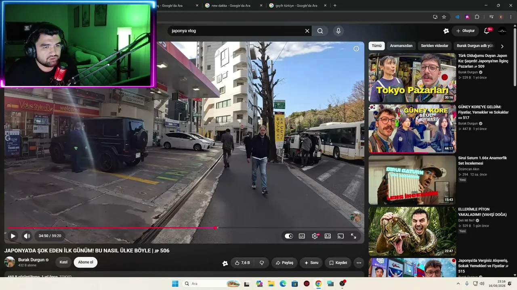Open the Burak Durgun channel name below video

31,260
